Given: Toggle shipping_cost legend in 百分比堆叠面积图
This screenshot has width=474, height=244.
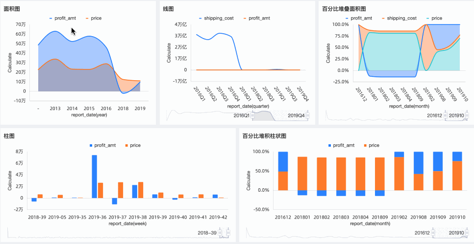Looking at the screenshot, I should pyautogui.click(x=399, y=18).
